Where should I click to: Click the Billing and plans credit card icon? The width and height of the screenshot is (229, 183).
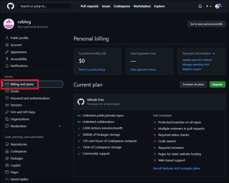[7, 84]
